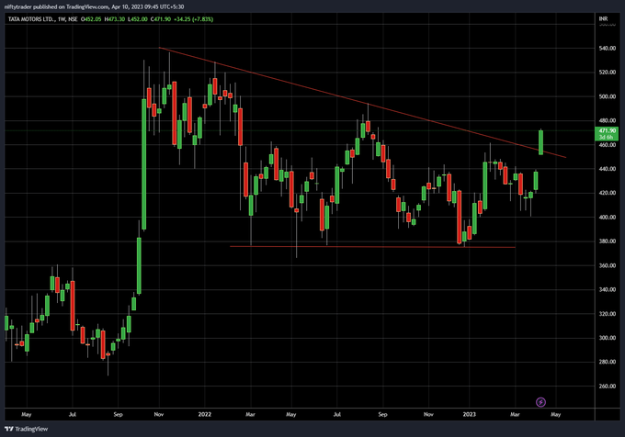Click the 340.00 price axis label
Screen dimensions: 625x437
point(608,289)
